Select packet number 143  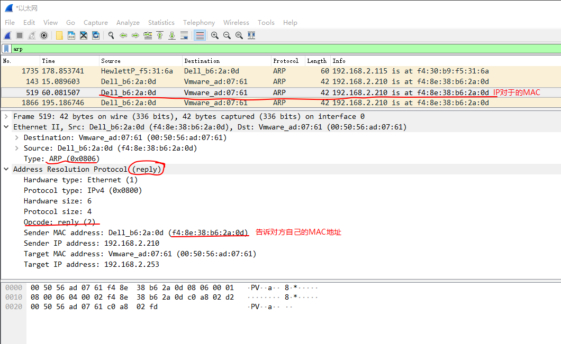pos(281,82)
